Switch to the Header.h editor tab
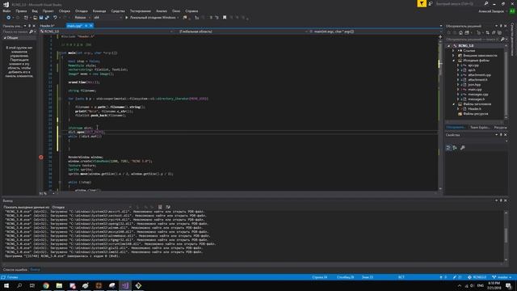 coord(47,26)
